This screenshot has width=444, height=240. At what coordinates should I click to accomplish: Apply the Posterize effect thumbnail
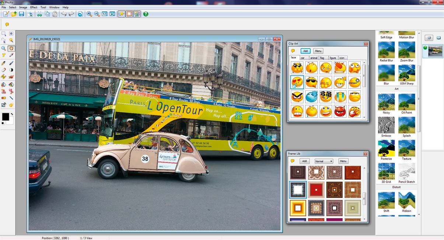(386, 148)
